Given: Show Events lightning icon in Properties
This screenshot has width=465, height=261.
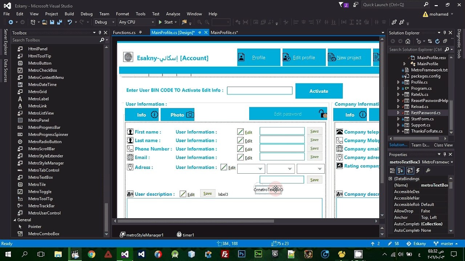Looking at the screenshot, I should [x=418, y=170].
